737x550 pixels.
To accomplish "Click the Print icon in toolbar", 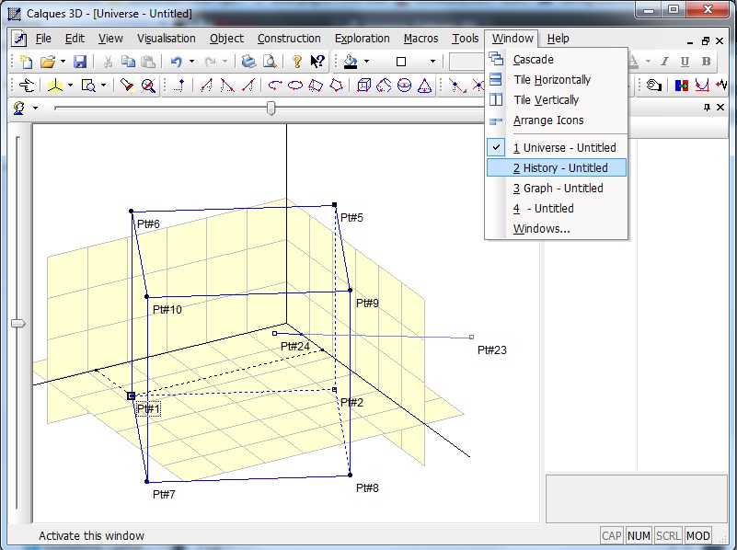I will click(x=248, y=62).
